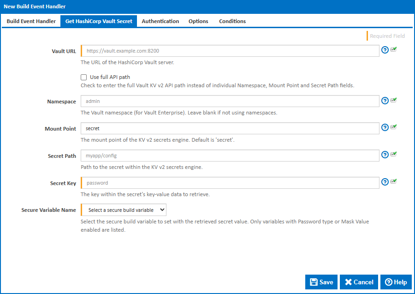Click the variable insert icon for Secret Key
The width and height of the screenshot is (415, 294).
[x=393, y=182]
